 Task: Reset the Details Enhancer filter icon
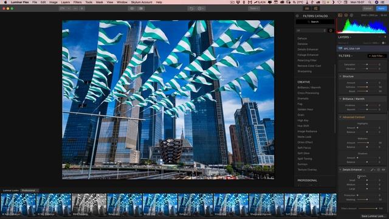pos(379,170)
